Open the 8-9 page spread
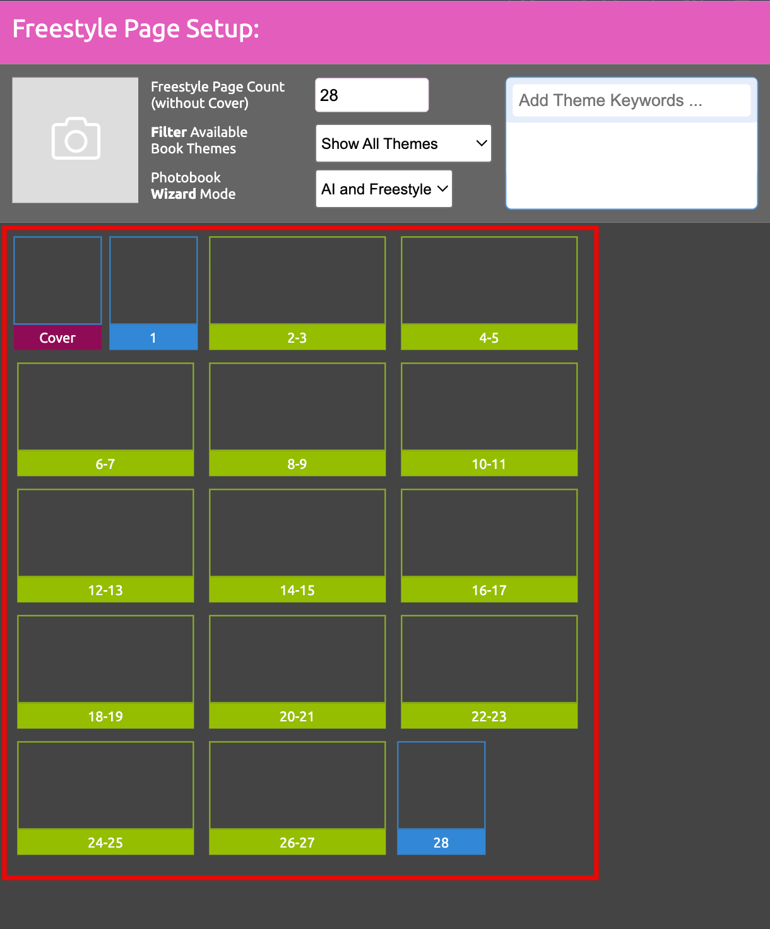This screenshot has height=929, width=770. 297,407
